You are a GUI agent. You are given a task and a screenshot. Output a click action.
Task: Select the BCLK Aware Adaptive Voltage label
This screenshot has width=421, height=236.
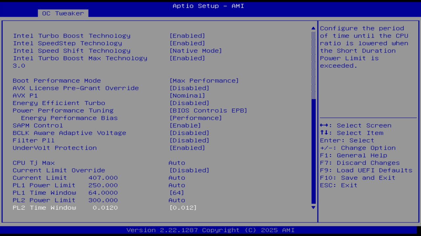[x=69, y=133]
